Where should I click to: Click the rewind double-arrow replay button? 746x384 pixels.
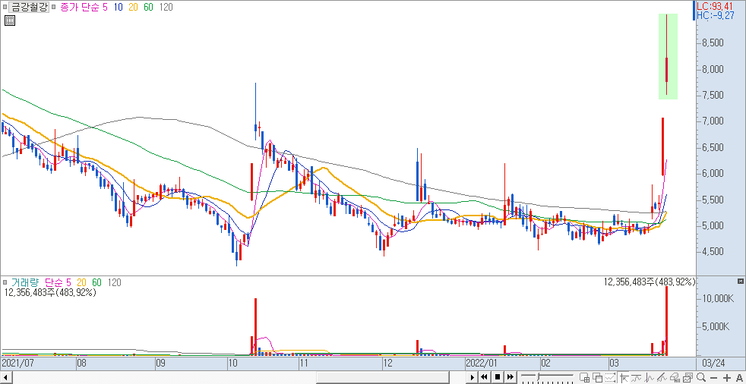pos(485,377)
